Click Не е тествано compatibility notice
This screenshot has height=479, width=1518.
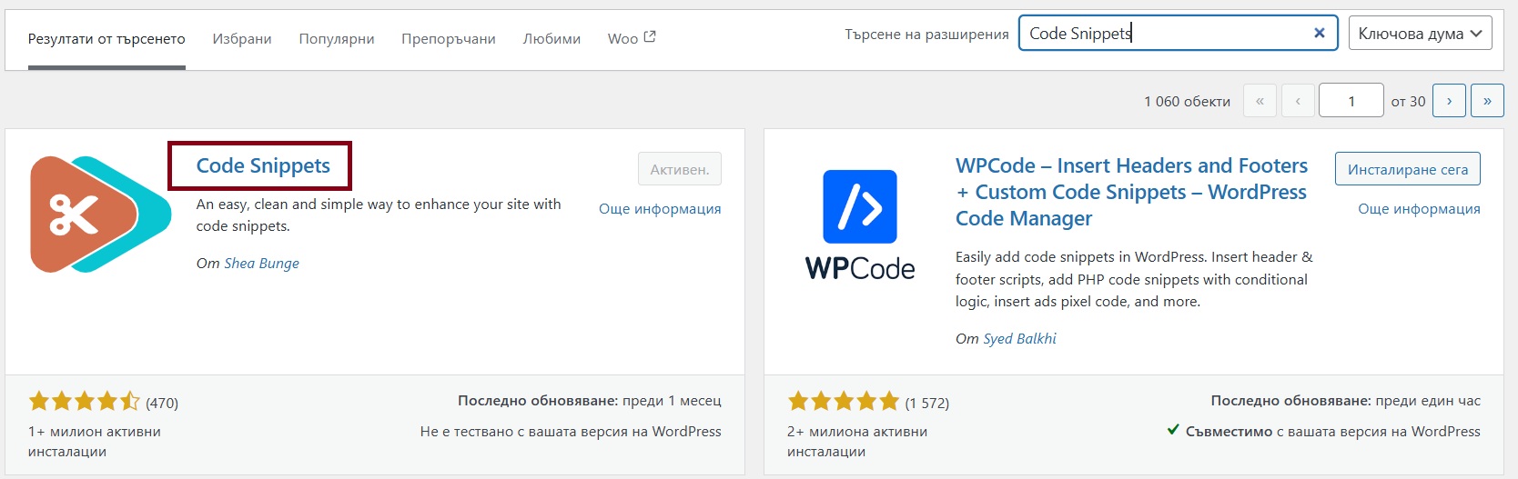[x=571, y=431]
